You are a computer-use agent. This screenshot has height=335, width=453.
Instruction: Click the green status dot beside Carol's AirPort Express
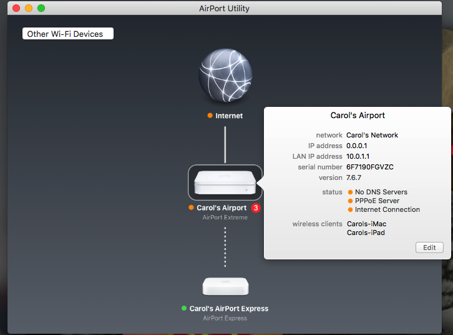183,308
